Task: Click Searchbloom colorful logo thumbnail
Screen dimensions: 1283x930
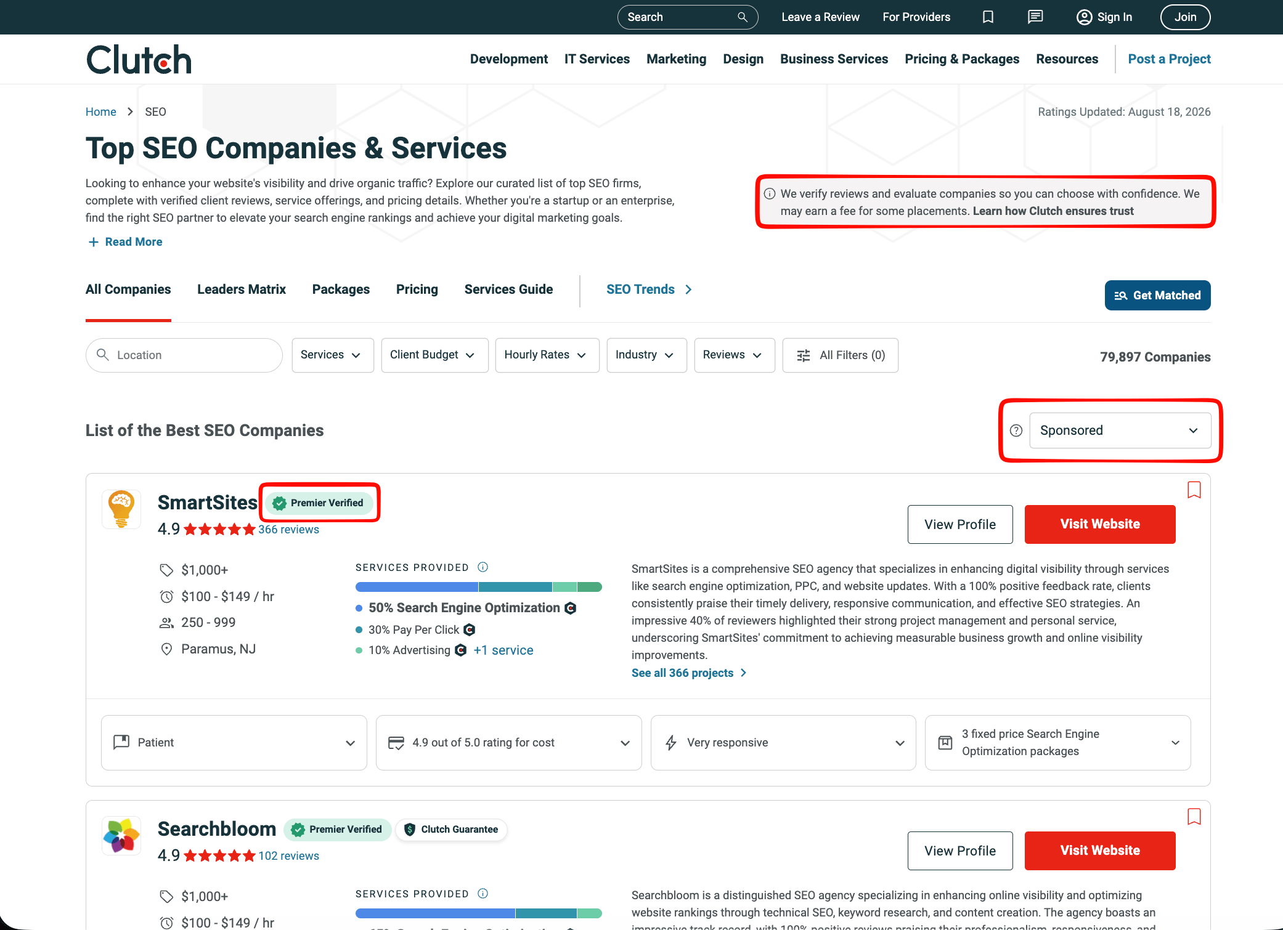Action: pos(121,835)
